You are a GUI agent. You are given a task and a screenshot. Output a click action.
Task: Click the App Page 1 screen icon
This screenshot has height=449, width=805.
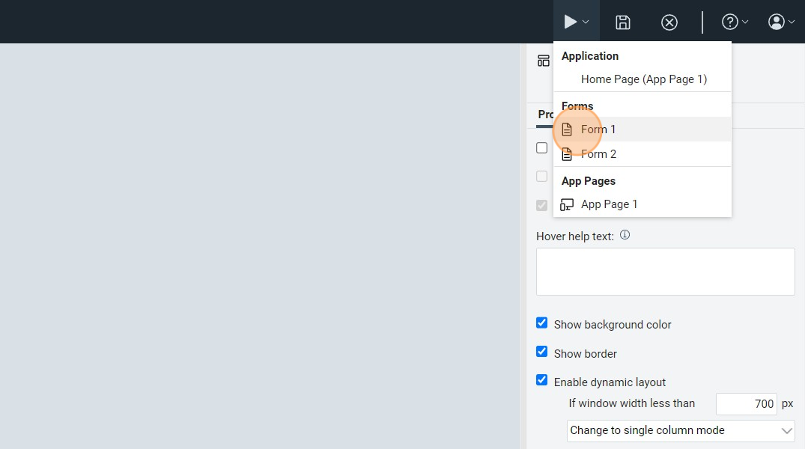(567, 204)
